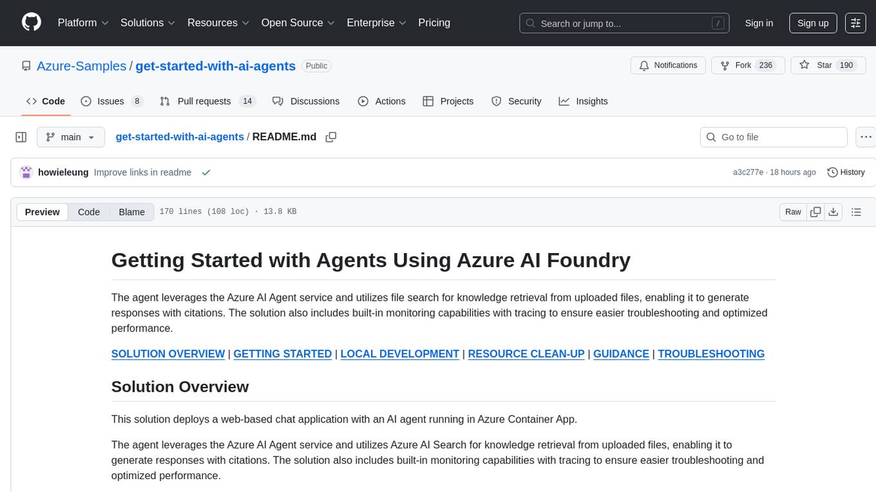Jump to TROUBLESHOOTING section
The width and height of the screenshot is (876, 492).
[x=711, y=354]
